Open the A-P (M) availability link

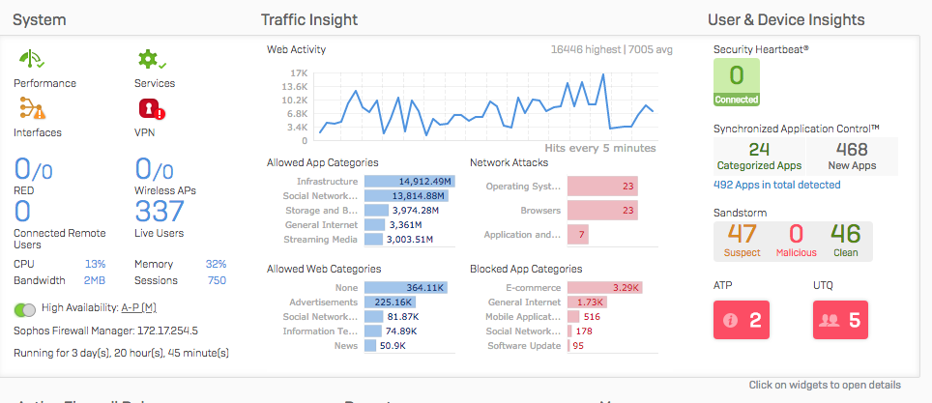pos(138,308)
